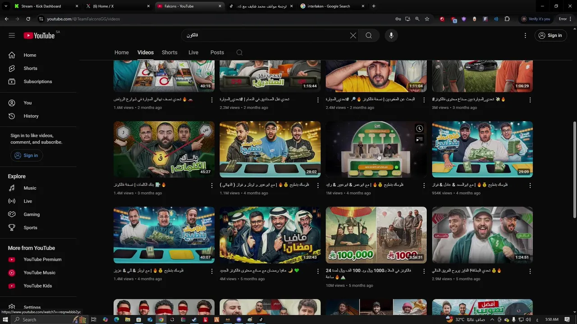Open YouTube Kids link

pos(38,286)
